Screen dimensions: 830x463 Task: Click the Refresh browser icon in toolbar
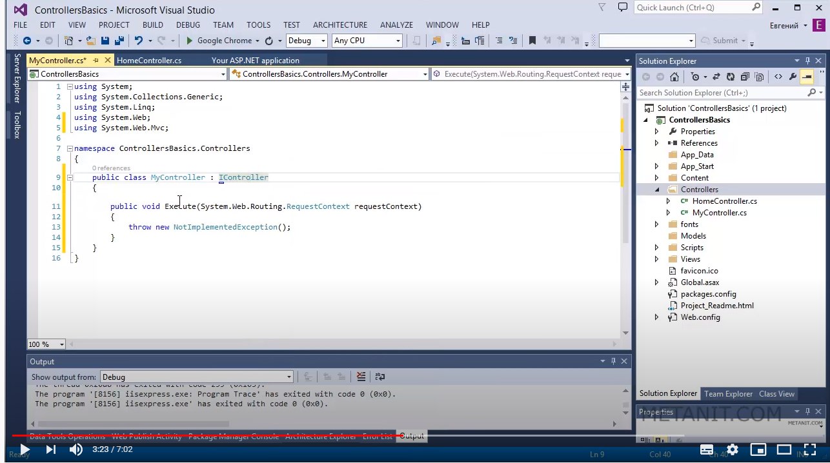click(268, 41)
